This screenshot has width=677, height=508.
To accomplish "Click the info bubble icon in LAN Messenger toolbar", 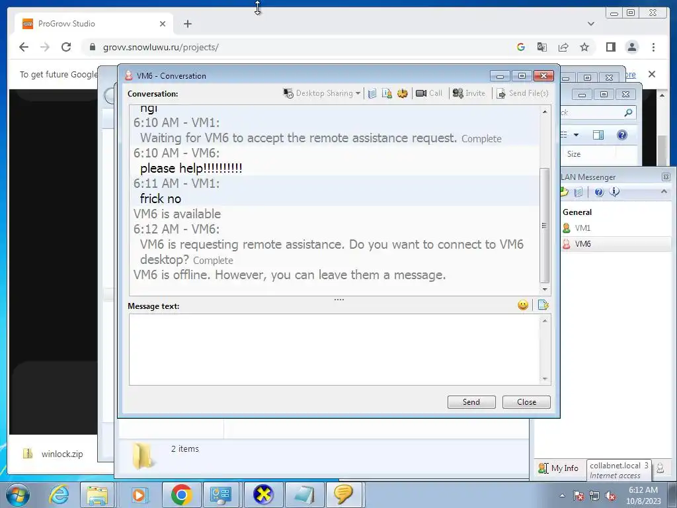I will (614, 192).
